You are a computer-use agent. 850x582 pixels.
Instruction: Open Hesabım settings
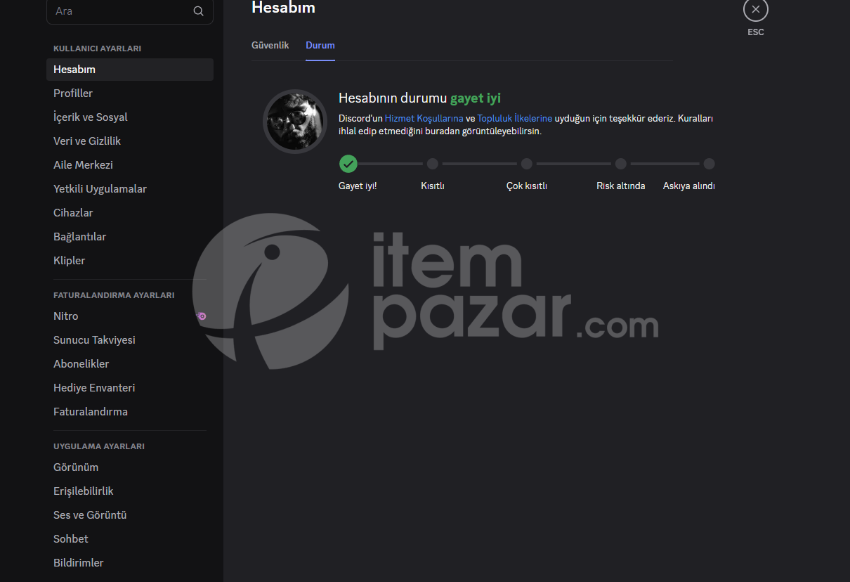tap(130, 70)
